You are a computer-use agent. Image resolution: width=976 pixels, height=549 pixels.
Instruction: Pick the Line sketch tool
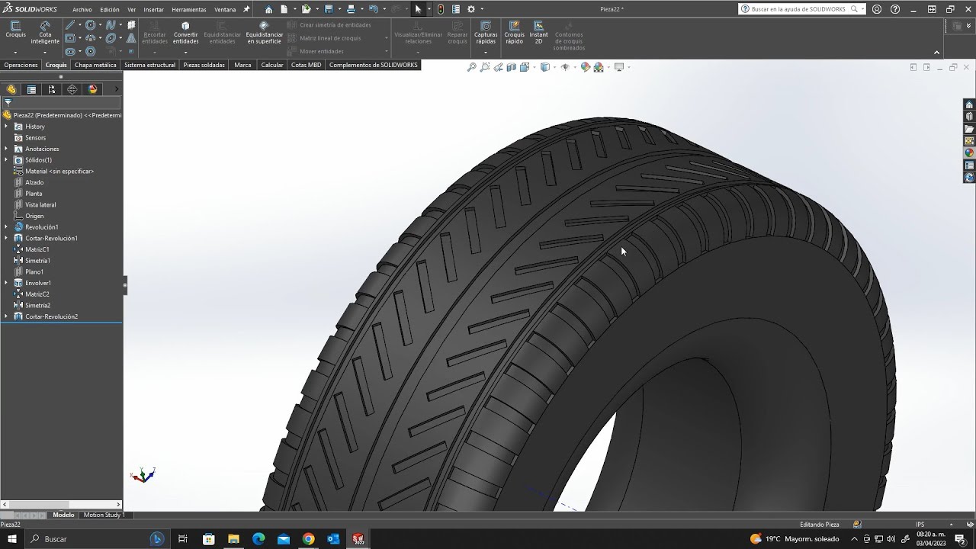point(70,25)
